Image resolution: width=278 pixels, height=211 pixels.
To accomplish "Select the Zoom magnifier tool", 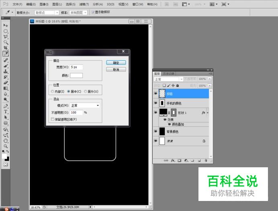I will [6, 146].
